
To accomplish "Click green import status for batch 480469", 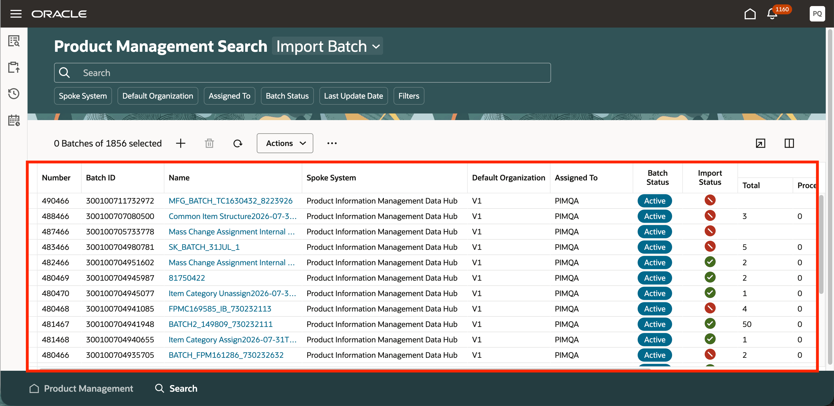I will pyautogui.click(x=710, y=278).
